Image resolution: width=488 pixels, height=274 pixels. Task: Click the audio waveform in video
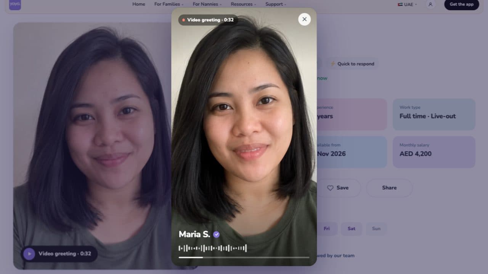point(213,248)
